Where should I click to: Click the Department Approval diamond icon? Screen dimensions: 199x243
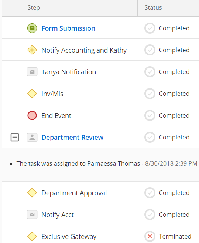[32, 193]
